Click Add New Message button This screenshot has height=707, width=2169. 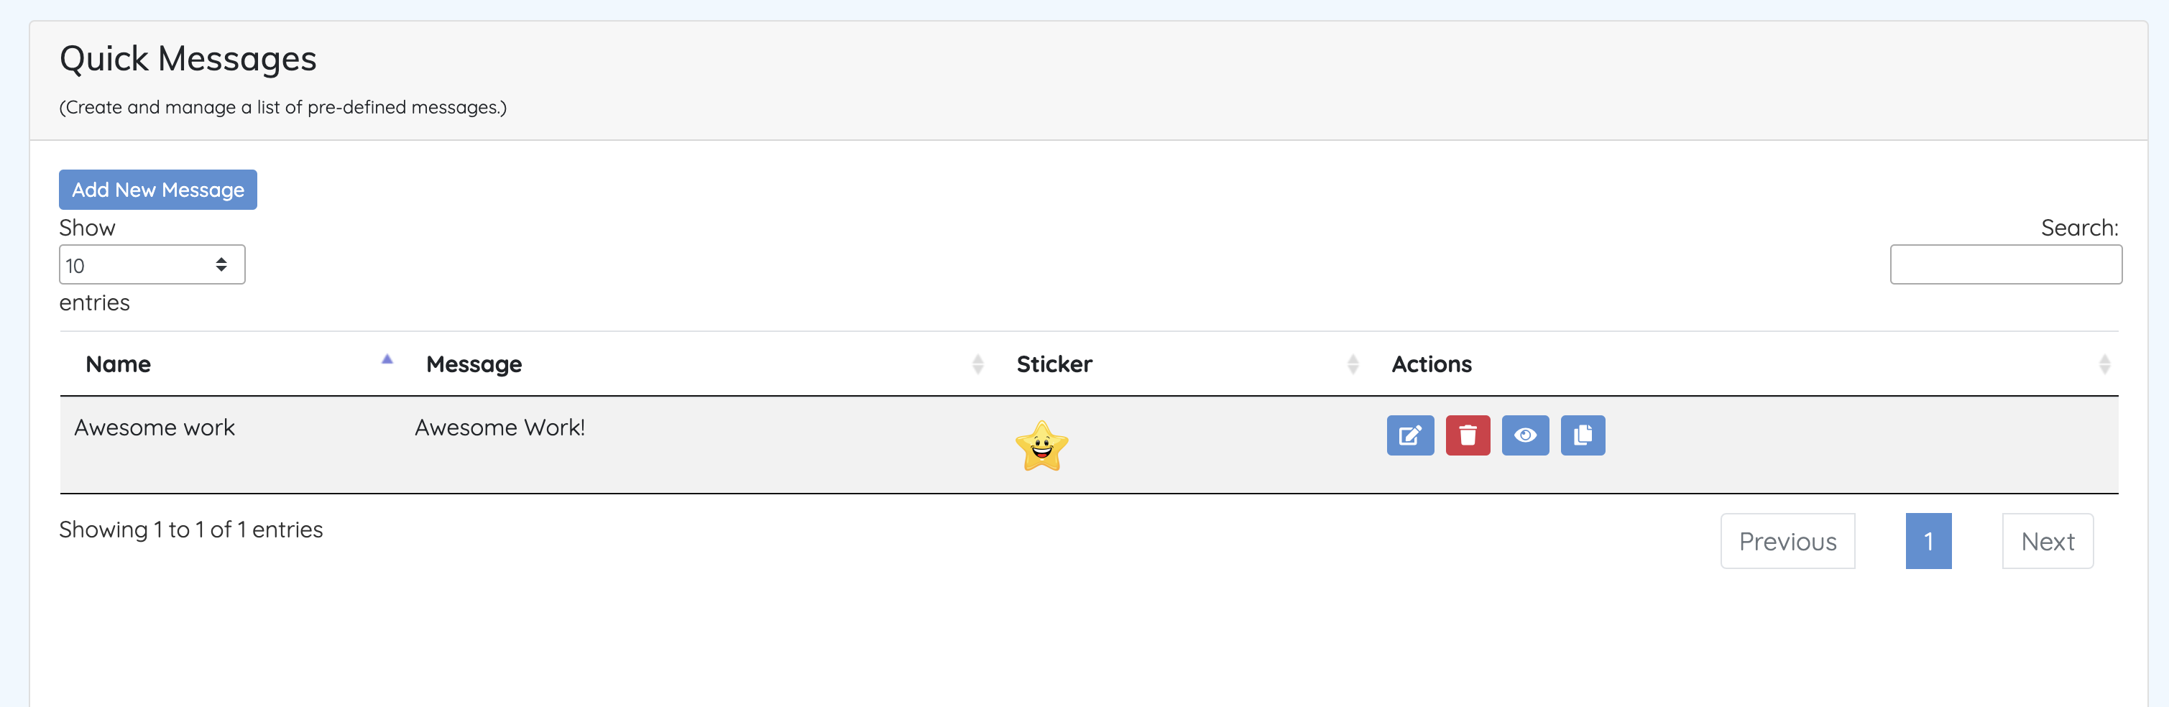coord(157,190)
